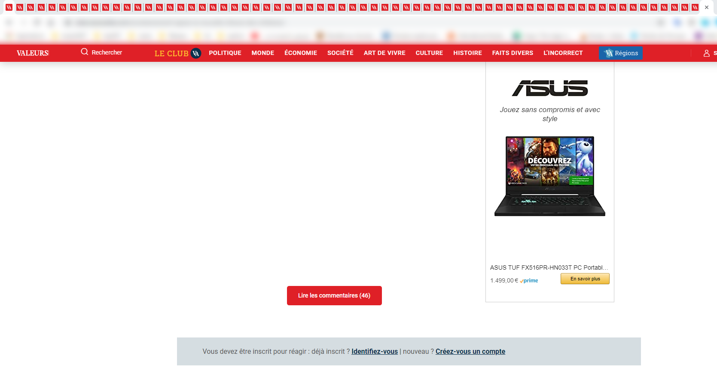Follow the Identifiez-vous link
The height and width of the screenshot is (386, 717).
point(375,351)
